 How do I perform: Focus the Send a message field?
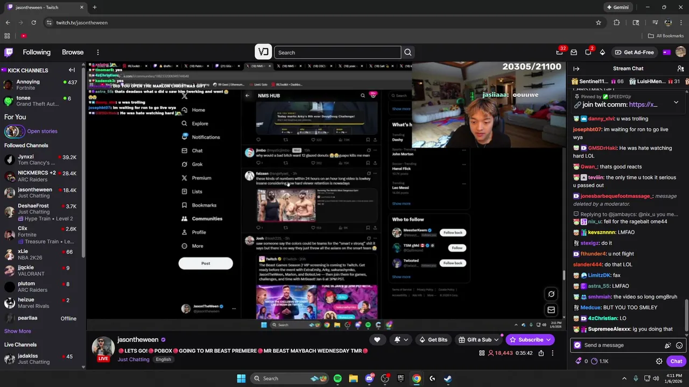click(x=628, y=345)
